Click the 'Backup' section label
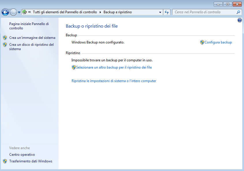 (x=71, y=35)
